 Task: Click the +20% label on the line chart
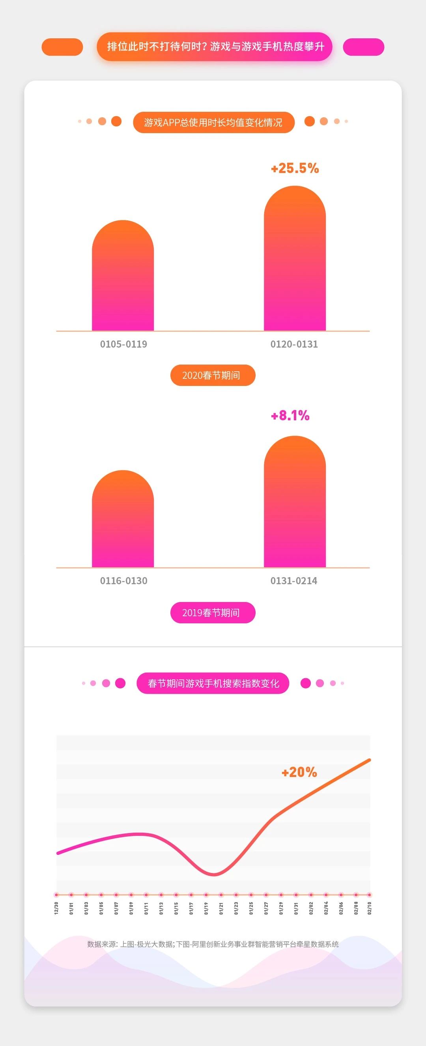(299, 772)
